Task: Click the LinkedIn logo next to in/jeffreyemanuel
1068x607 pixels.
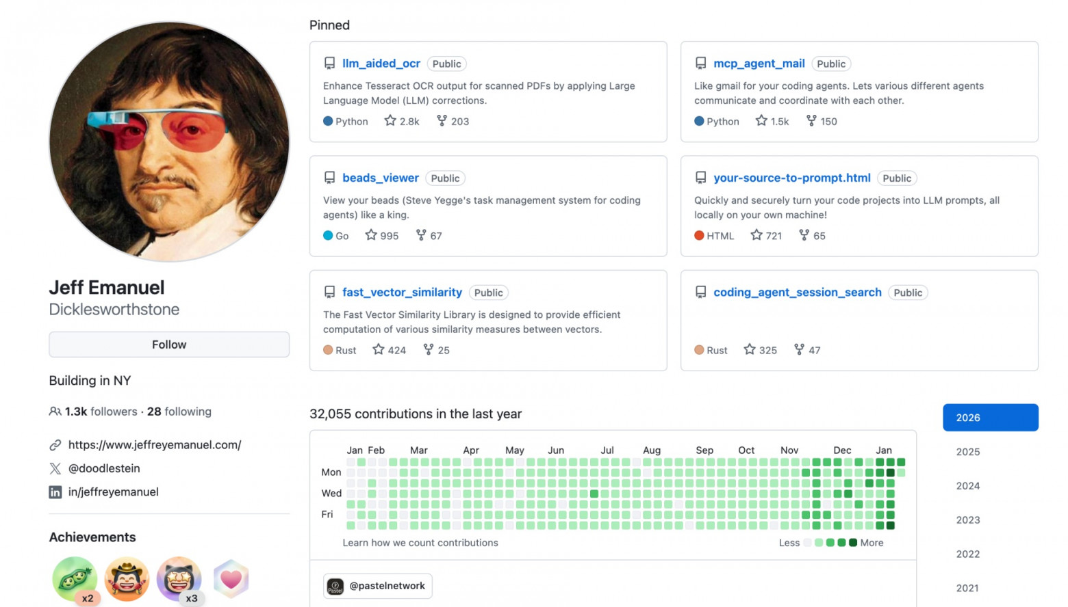Action: [55, 492]
